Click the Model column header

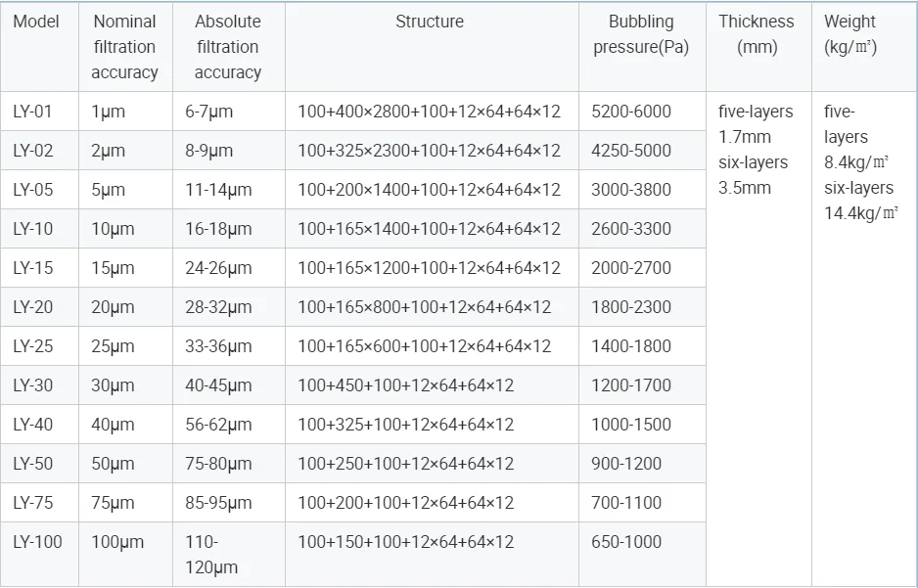tap(36, 22)
